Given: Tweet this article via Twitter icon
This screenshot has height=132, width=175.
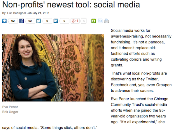Looking at the screenshot, I should point(38,21).
